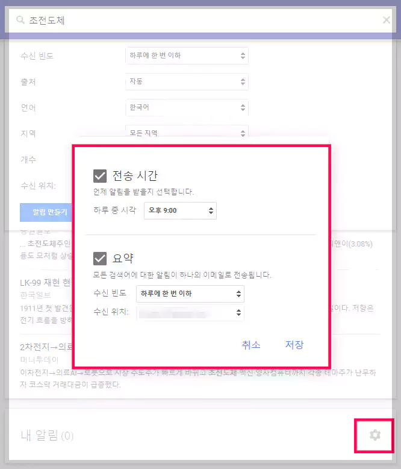
Task: Click 취소 to cancel settings
Action: [251, 345]
